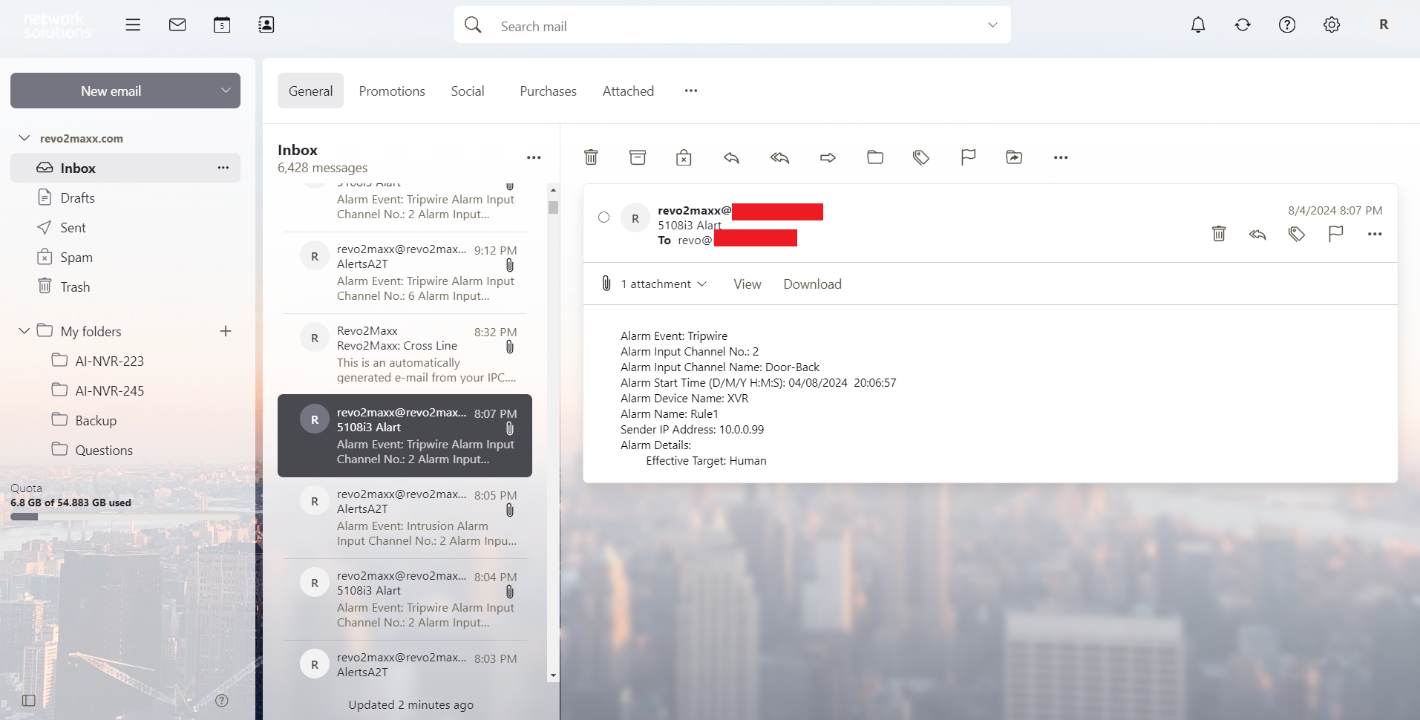Click the message list scrollbar thumb
The image size is (1420, 720).
(553, 207)
